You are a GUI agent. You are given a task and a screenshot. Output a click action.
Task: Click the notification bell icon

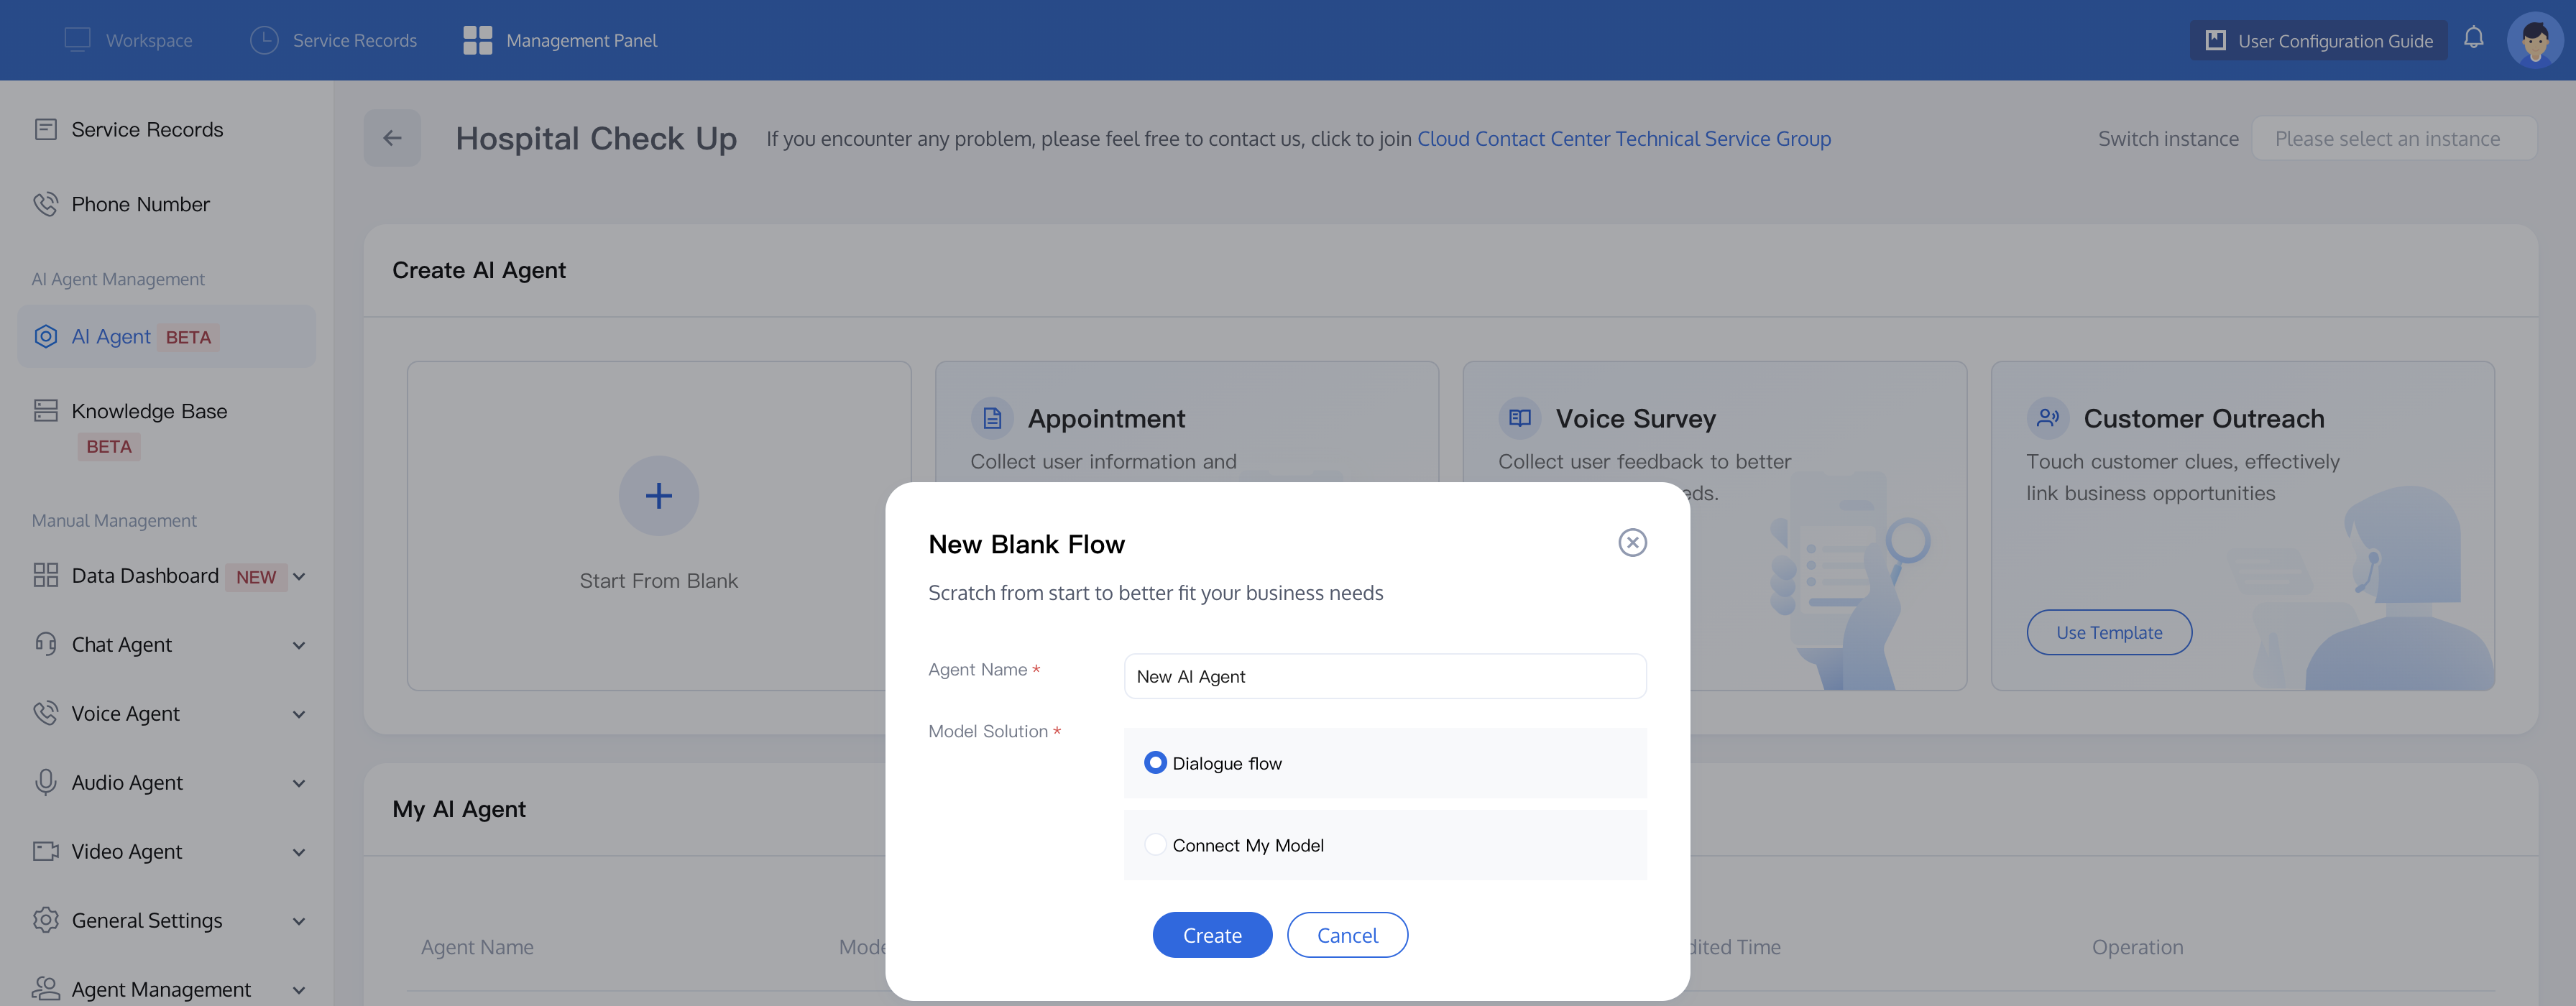2473,38
